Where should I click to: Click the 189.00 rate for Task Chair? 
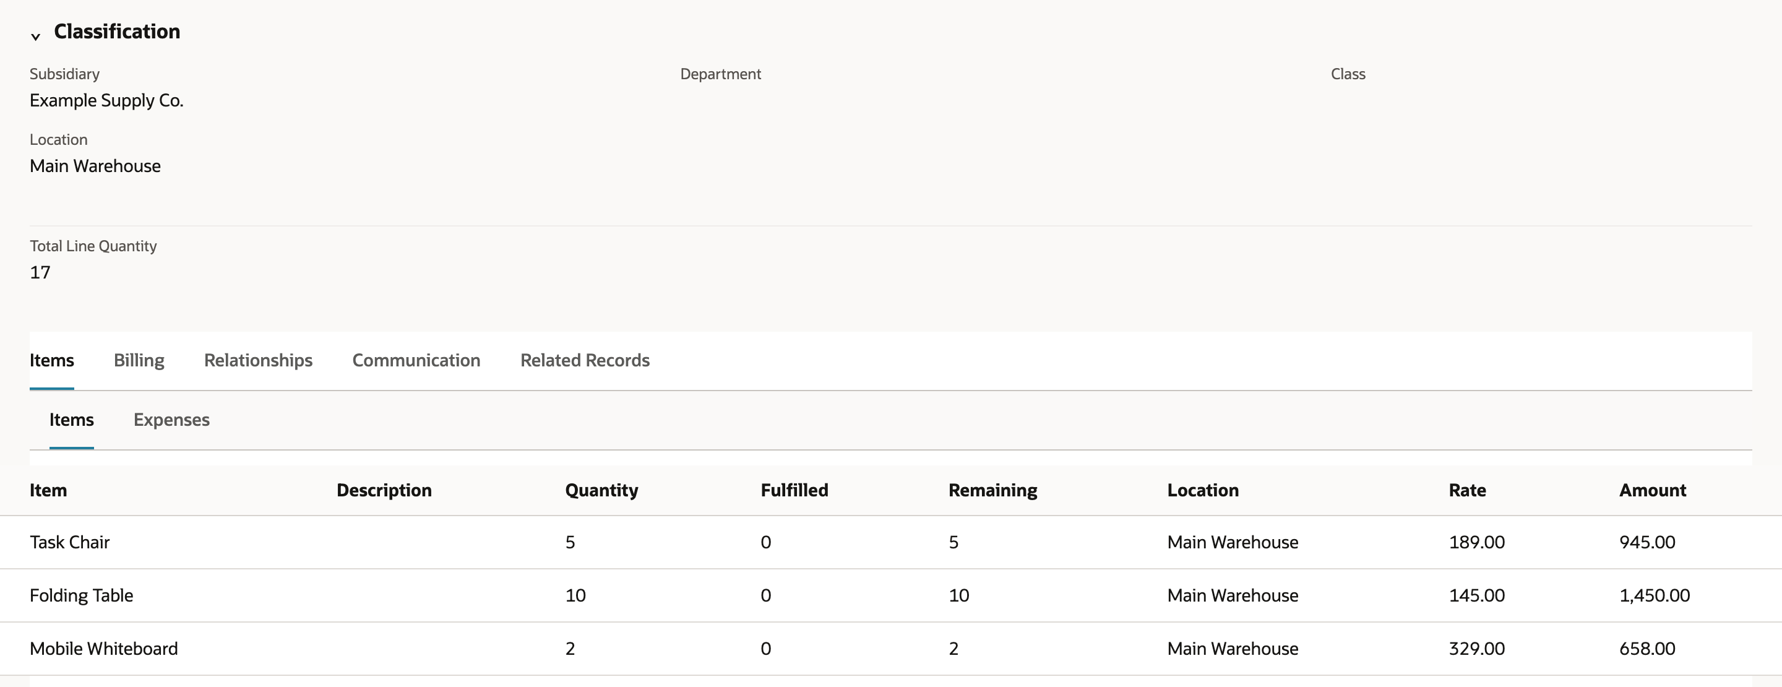coord(1477,542)
